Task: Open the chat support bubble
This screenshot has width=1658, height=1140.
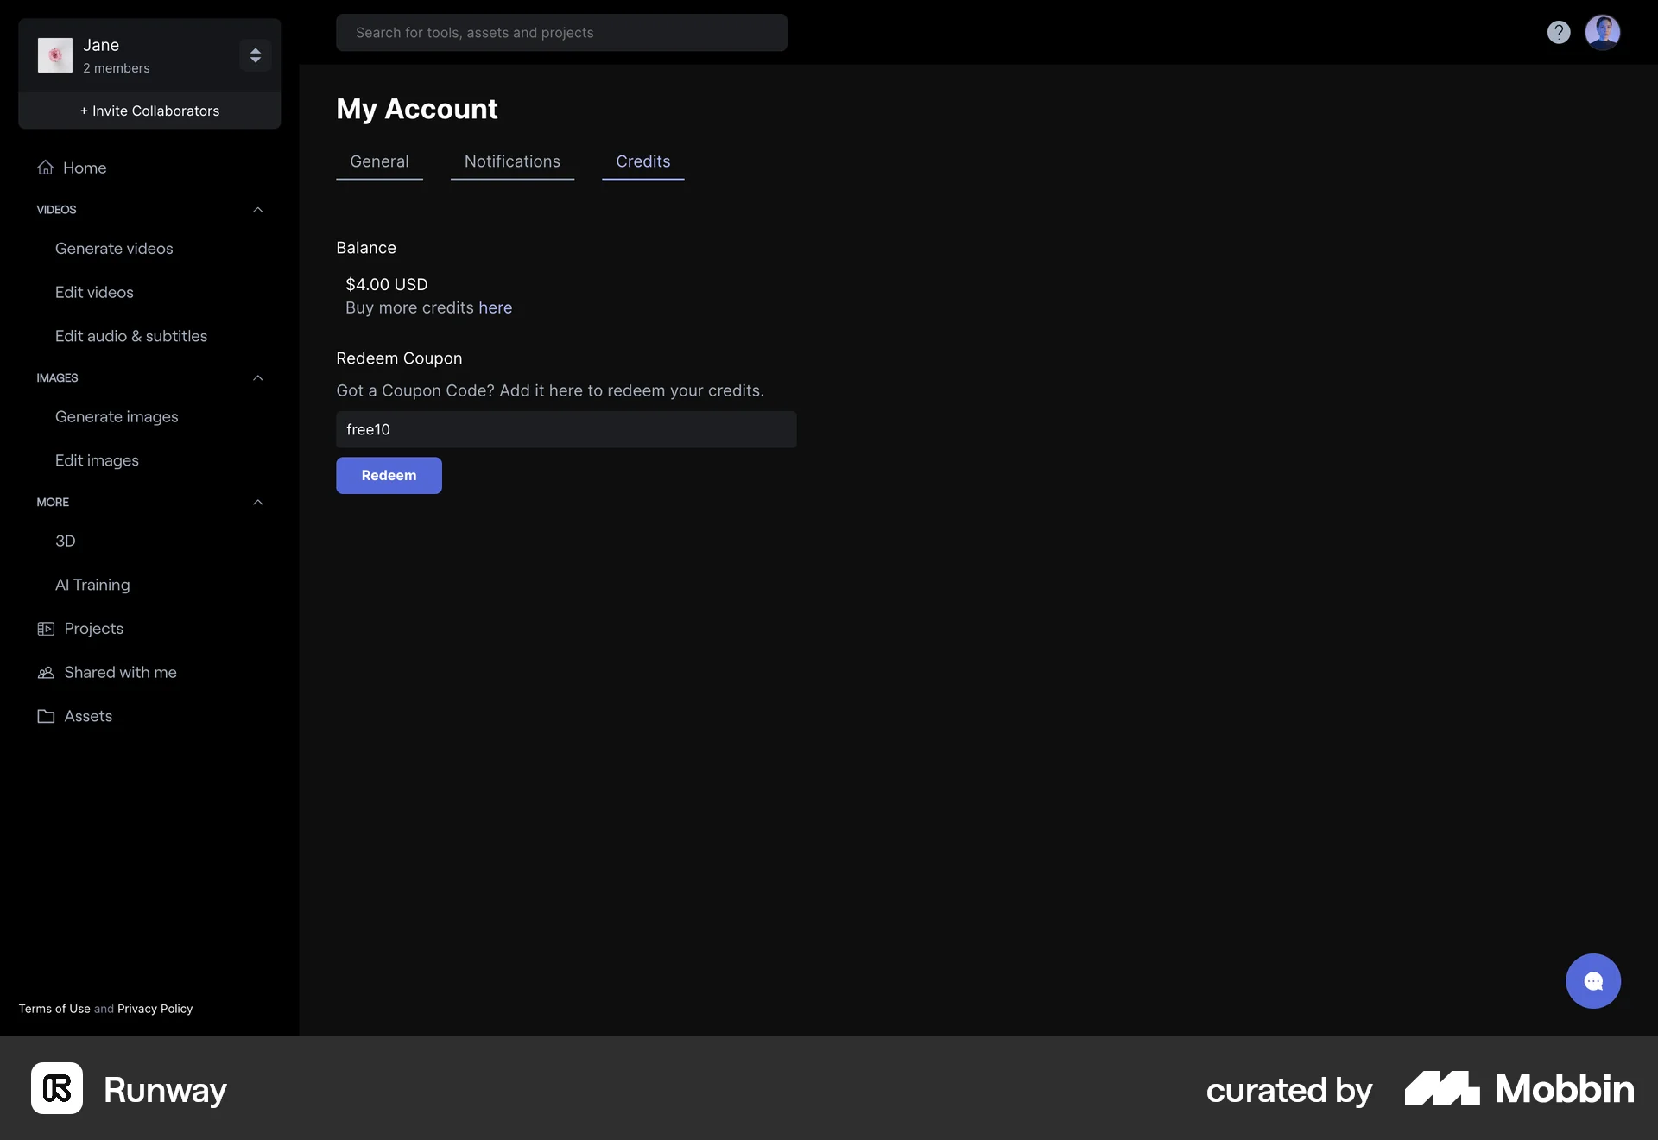Action: pyautogui.click(x=1593, y=981)
